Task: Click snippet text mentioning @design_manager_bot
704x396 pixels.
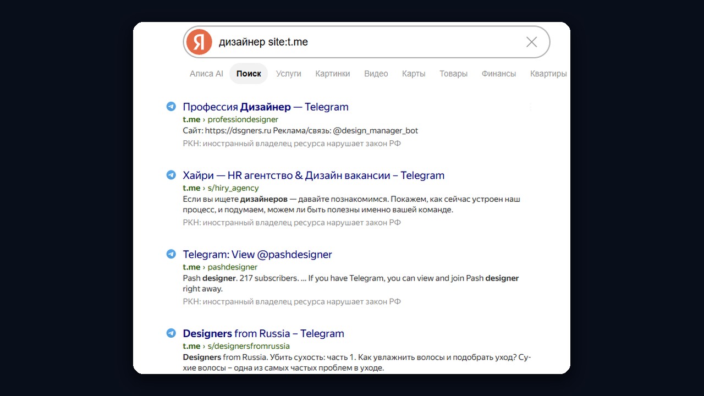Action: (x=300, y=131)
